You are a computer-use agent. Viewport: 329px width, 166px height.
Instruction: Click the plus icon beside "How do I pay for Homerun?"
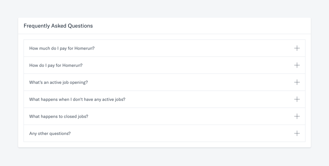[297, 65]
